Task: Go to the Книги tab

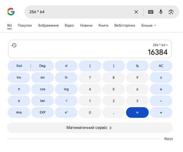Action: [x=103, y=25]
